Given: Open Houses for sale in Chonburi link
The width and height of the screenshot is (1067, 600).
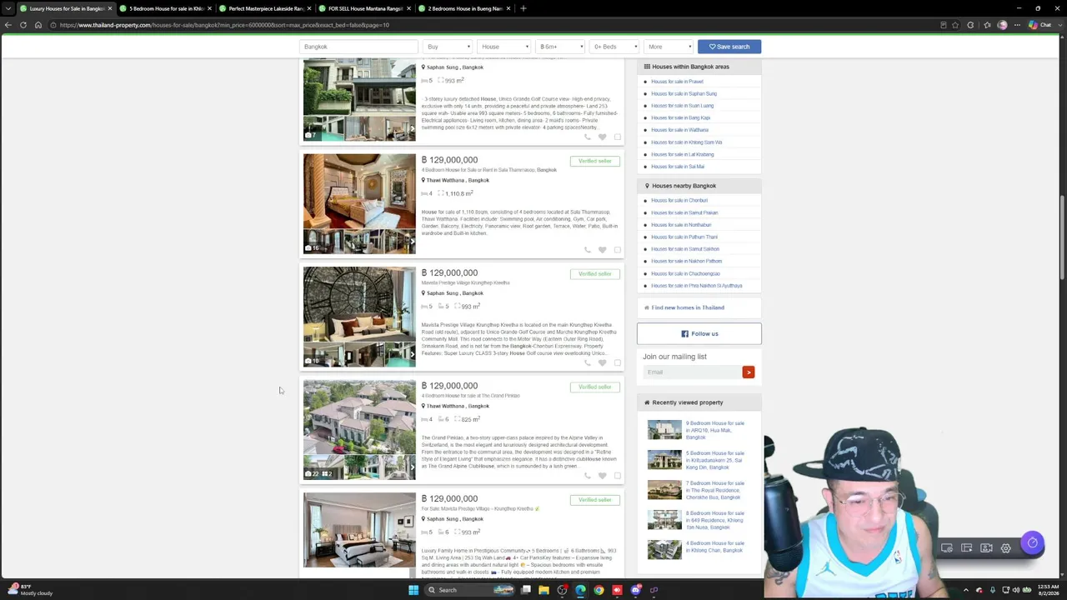Looking at the screenshot, I should (x=679, y=201).
